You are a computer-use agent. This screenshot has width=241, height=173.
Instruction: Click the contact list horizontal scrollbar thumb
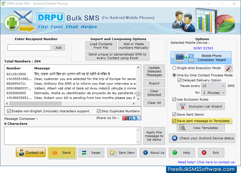(35, 104)
